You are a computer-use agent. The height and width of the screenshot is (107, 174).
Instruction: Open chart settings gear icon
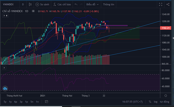166,95
